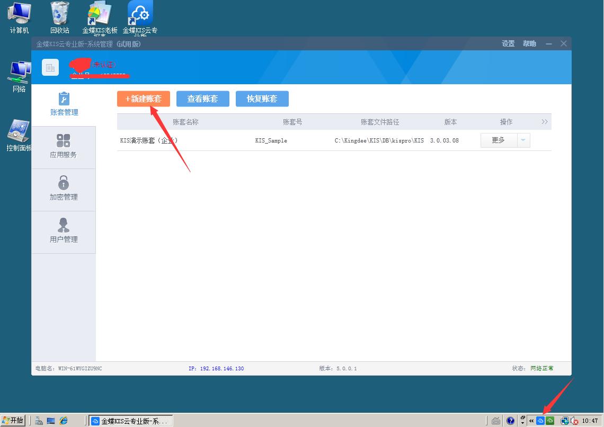Click the 版本 column header

point(450,122)
